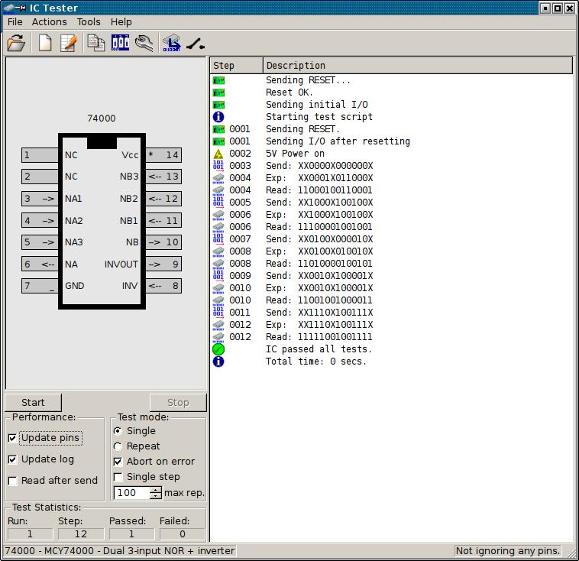Click the open folder toolbar icon
579x561 pixels.
(x=16, y=44)
